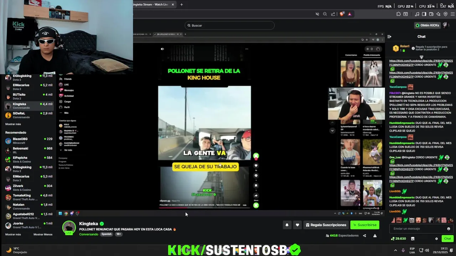
Task: Click the Kingteka streamer avatar below the stream
Action: click(69, 228)
